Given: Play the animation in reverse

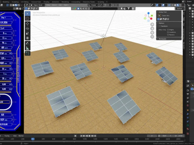Looking at the screenshot, I should click(x=87, y=136).
